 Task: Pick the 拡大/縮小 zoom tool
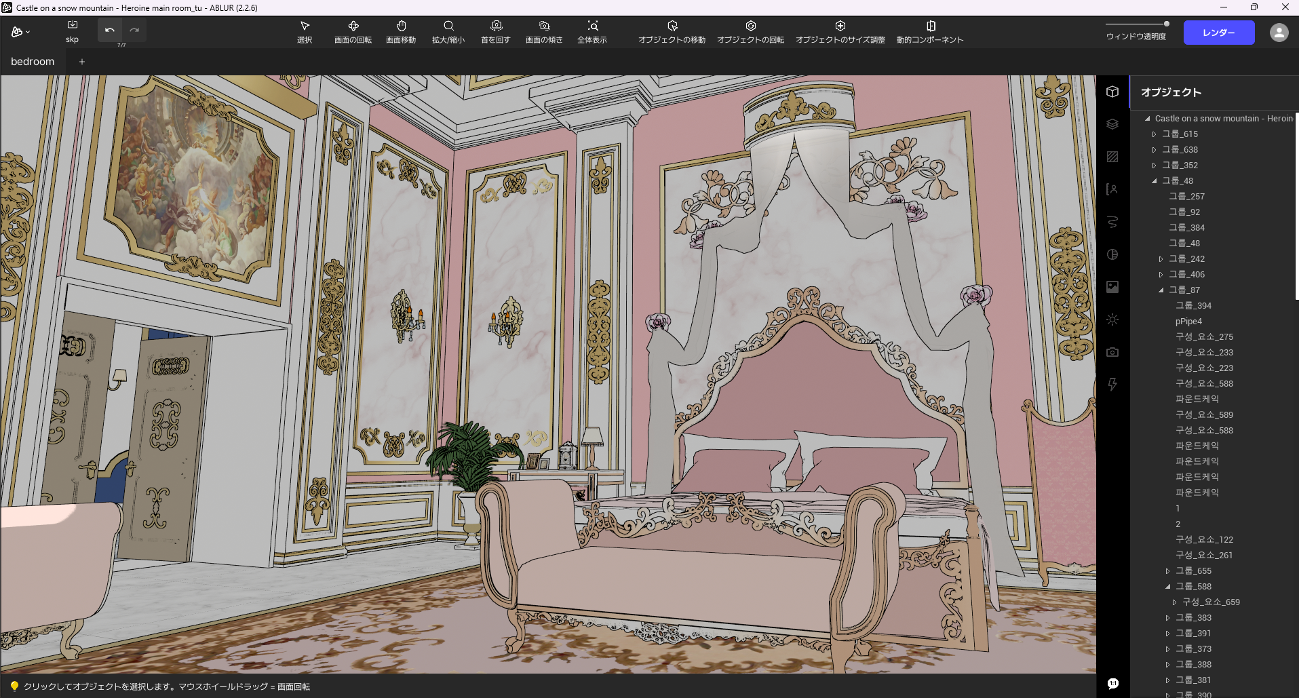pos(448,31)
